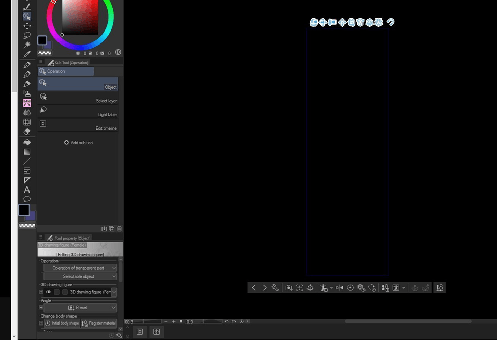The height and width of the screenshot is (340, 497).
Task: Switch to Sub Tool [Operation] tab
Action: [x=68, y=63]
